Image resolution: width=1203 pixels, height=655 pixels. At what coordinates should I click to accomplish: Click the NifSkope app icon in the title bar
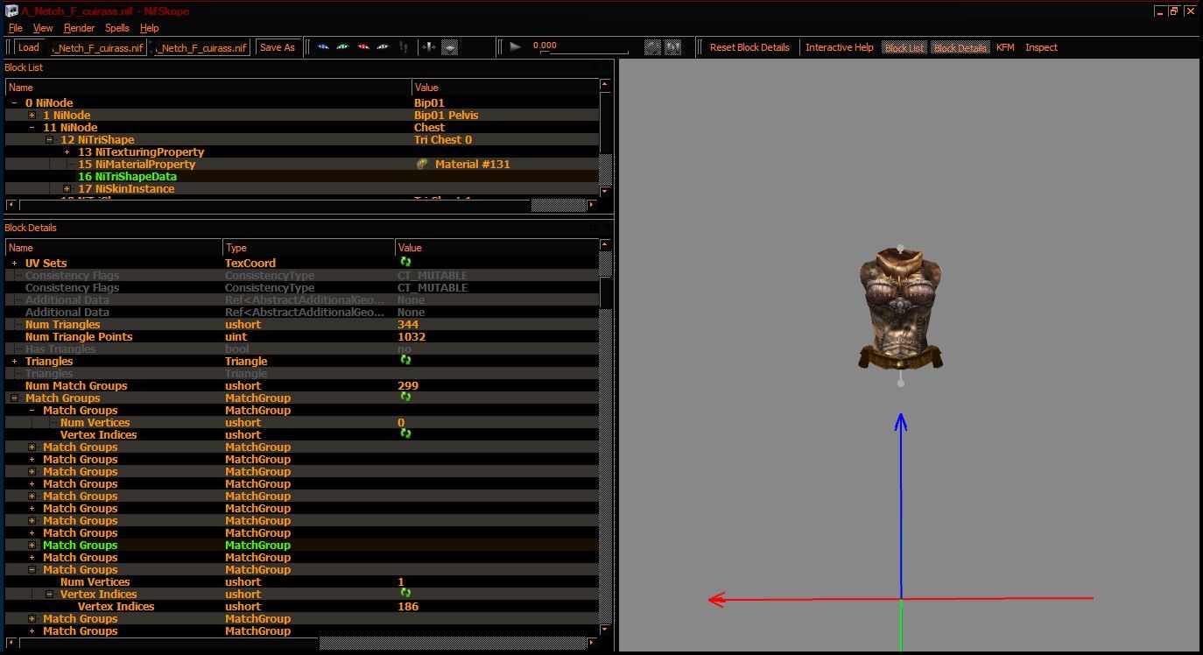click(x=12, y=11)
